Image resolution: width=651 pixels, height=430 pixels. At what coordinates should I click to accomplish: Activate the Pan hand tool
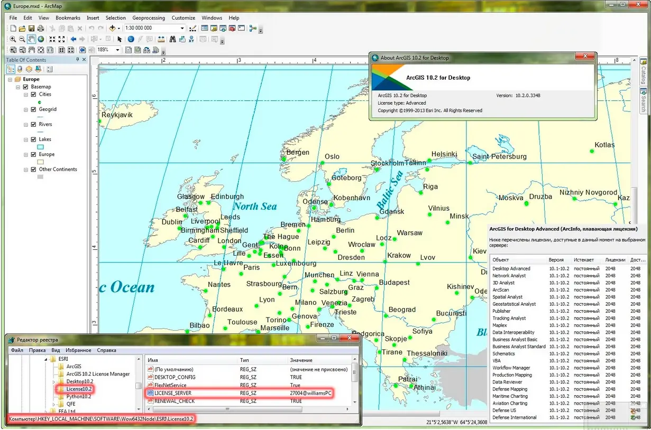pos(31,39)
